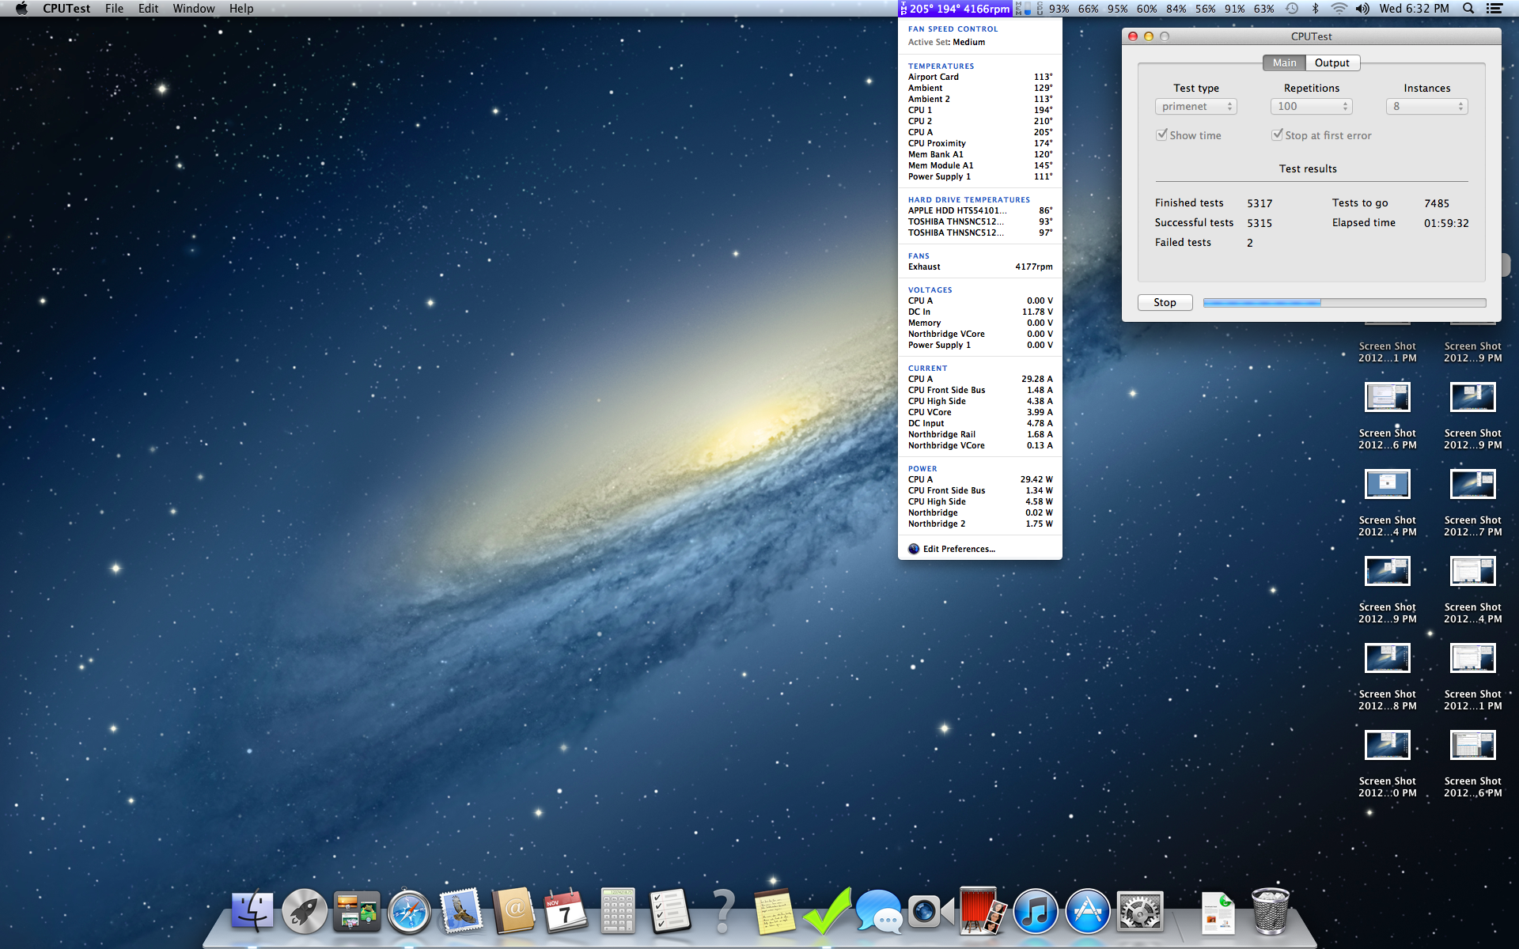This screenshot has height=949, width=1519.
Task: Click the CPUTest progress bar
Action: 1343,303
